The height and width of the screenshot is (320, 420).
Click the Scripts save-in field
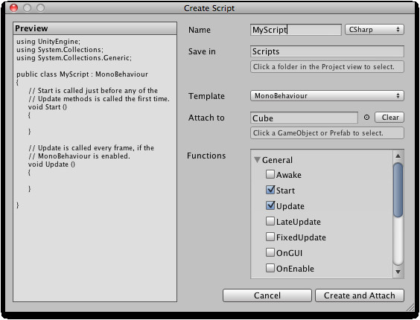click(x=327, y=51)
